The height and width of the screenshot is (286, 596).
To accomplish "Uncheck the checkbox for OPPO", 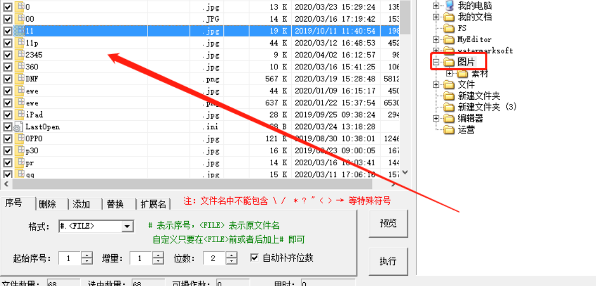I will pos(7,139).
